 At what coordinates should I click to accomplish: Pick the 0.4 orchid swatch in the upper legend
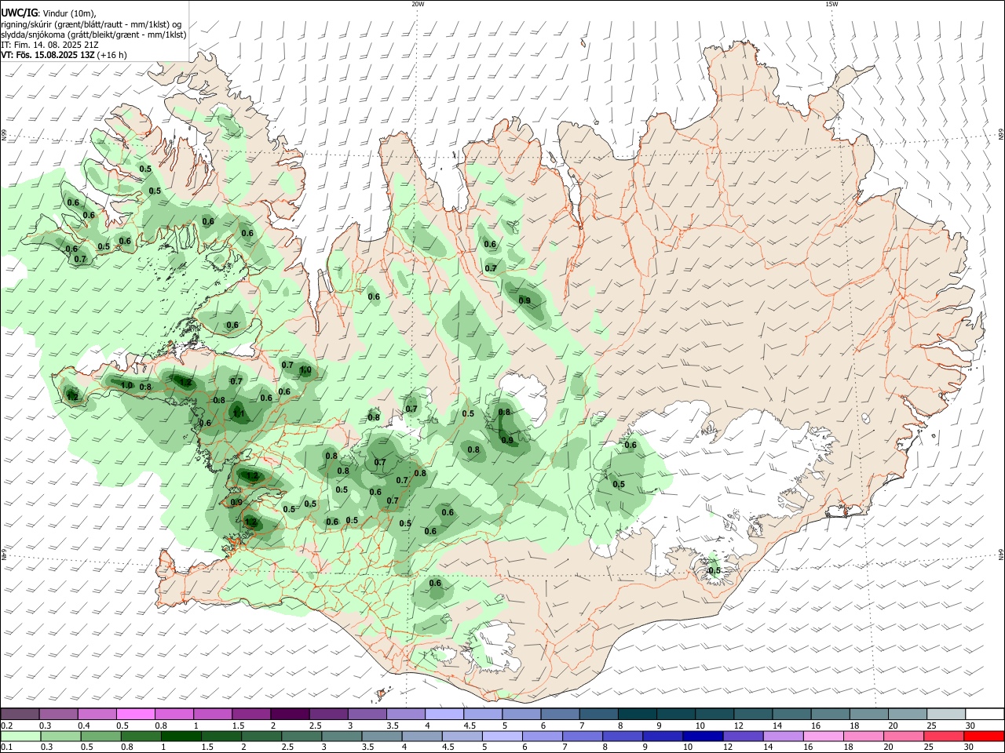[97, 714]
